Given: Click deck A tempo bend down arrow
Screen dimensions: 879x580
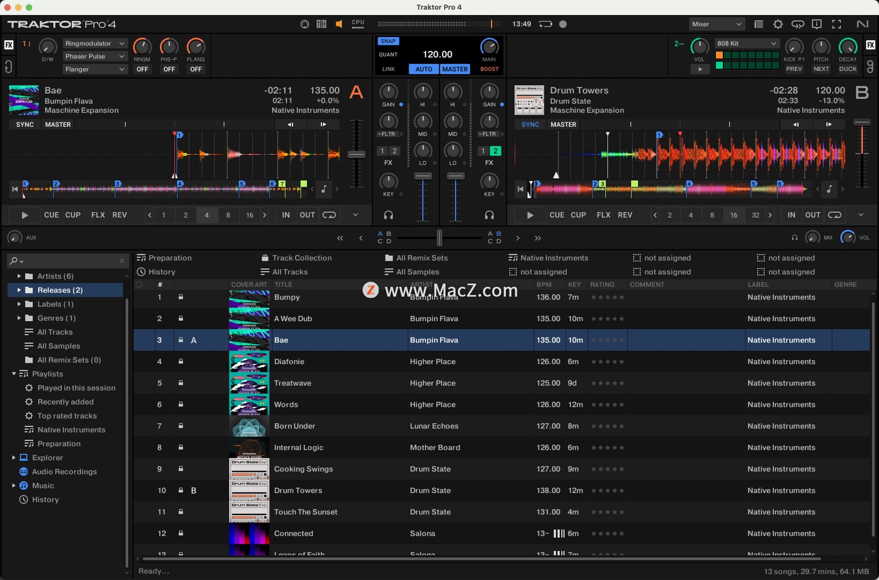Looking at the screenshot, I should point(290,124).
